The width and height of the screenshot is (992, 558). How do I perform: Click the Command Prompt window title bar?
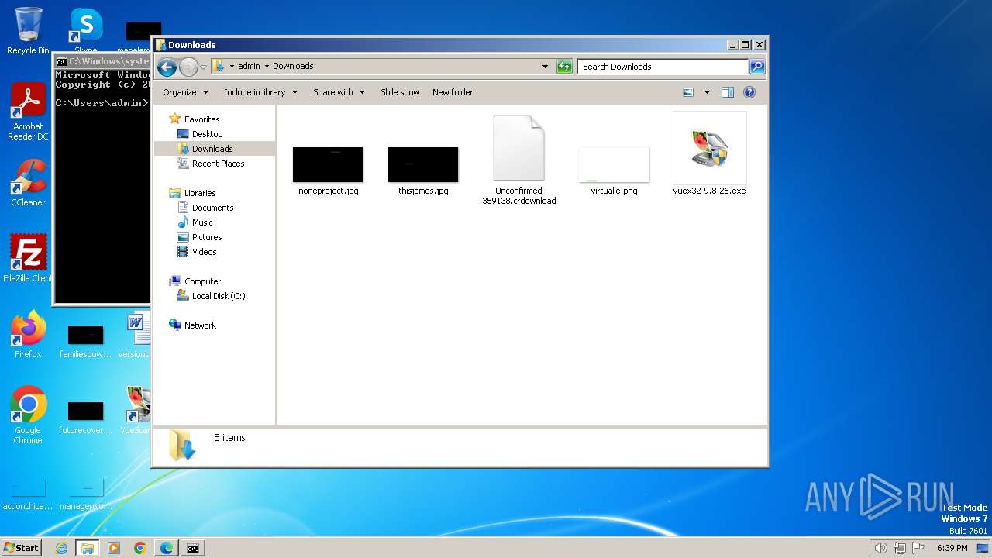102,61
